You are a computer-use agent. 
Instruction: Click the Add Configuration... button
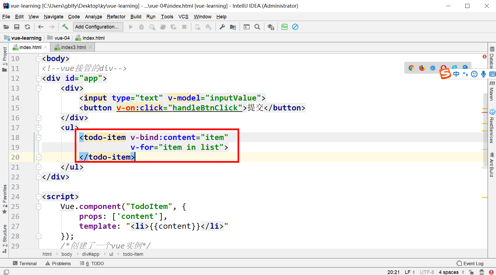(x=98, y=27)
